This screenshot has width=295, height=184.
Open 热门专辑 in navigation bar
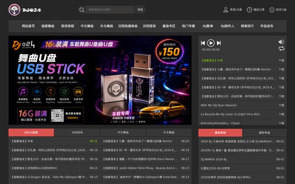189,26
